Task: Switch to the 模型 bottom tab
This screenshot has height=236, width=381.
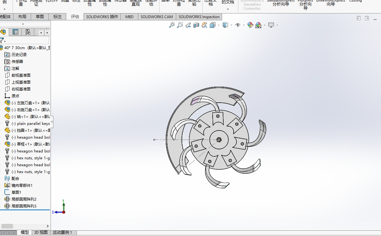Action: [x=25, y=233]
